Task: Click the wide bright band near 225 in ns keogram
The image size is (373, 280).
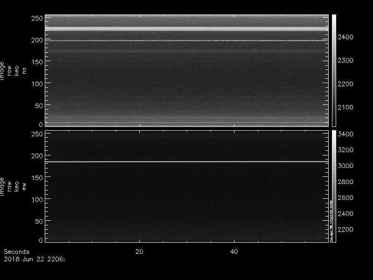Action: [187, 29]
